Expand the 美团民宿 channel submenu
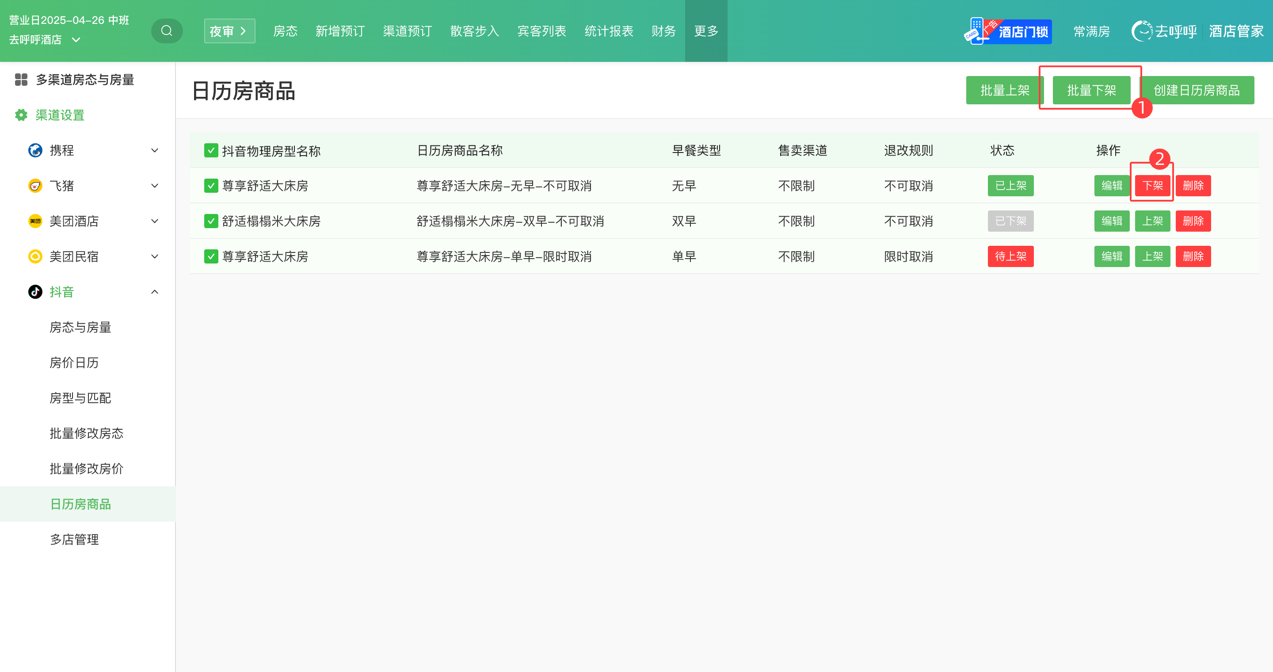1273x672 pixels. (155, 256)
